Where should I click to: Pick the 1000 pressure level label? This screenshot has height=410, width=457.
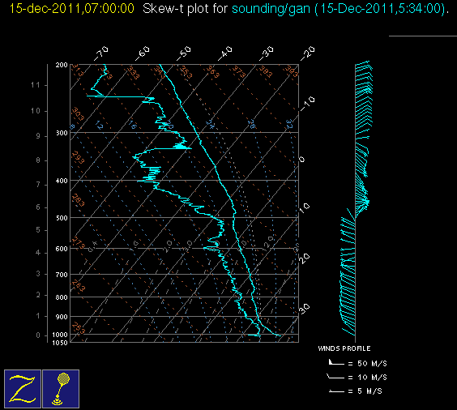60,335
